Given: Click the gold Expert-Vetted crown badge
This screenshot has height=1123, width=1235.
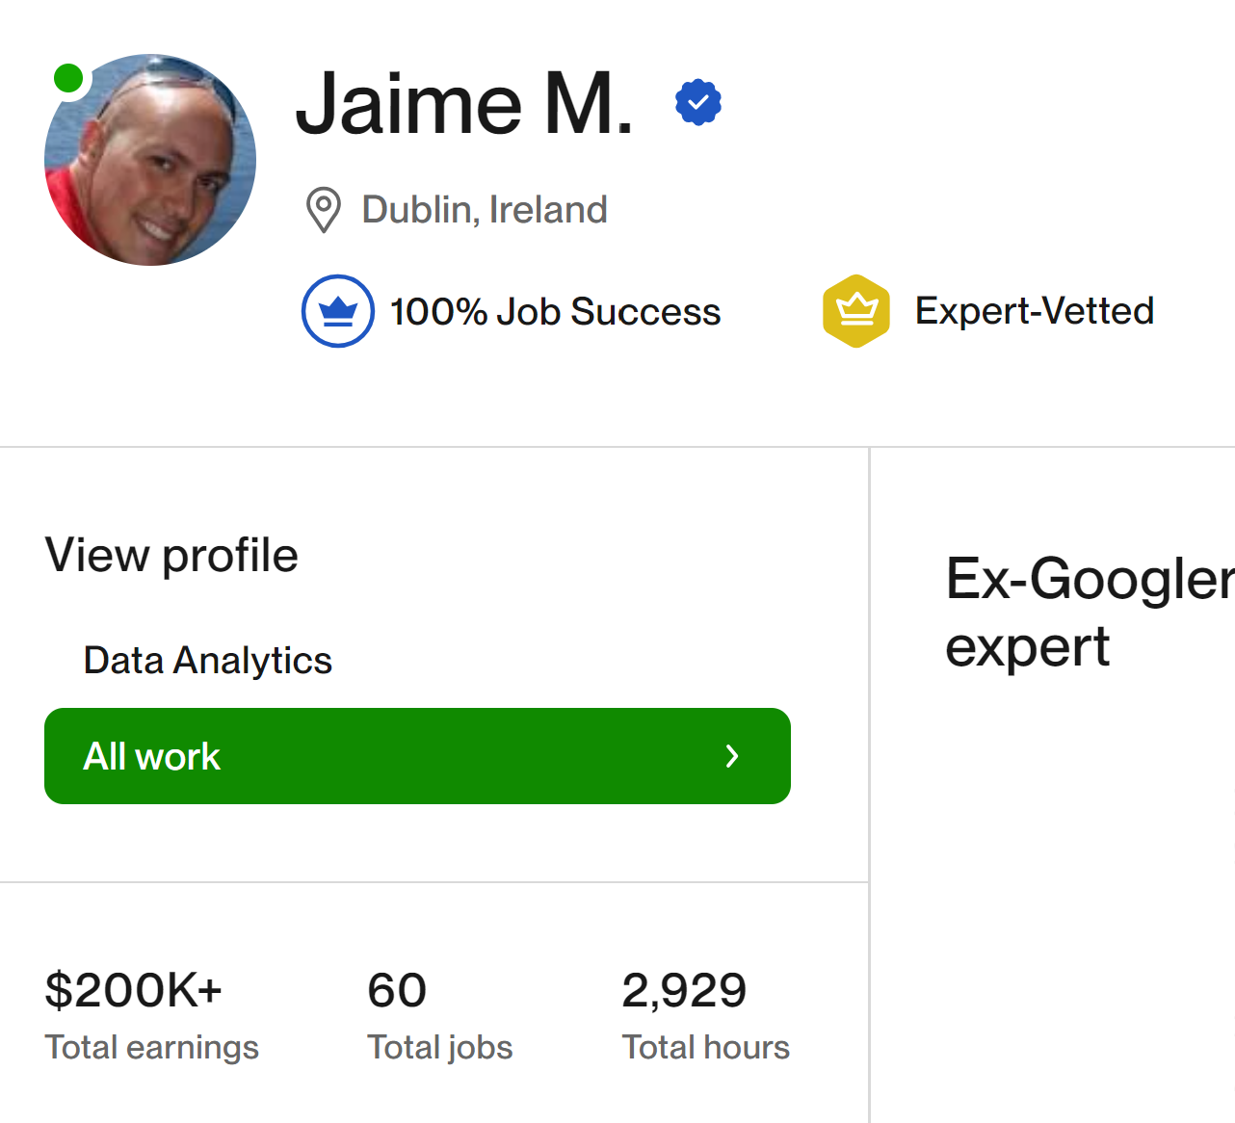Looking at the screenshot, I should (855, 311).
